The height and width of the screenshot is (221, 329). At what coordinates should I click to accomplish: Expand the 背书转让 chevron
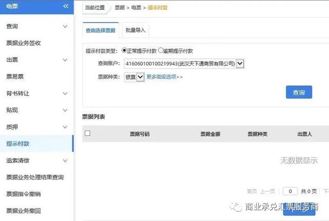[x=65, y=94]
